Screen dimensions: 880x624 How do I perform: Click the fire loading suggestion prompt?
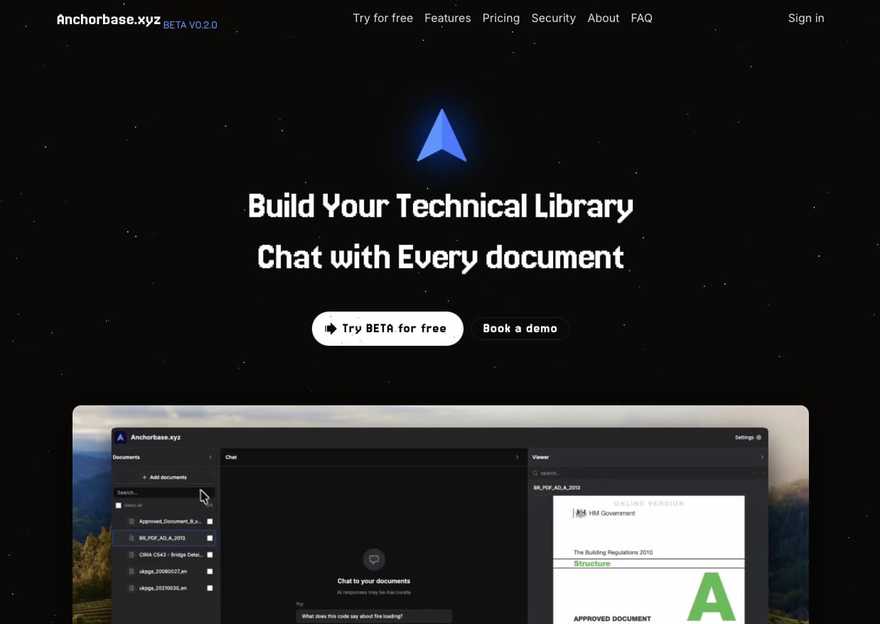pyautogui.click(x=374, y=616)
